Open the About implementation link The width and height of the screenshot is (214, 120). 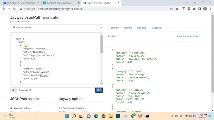[189, 36]
